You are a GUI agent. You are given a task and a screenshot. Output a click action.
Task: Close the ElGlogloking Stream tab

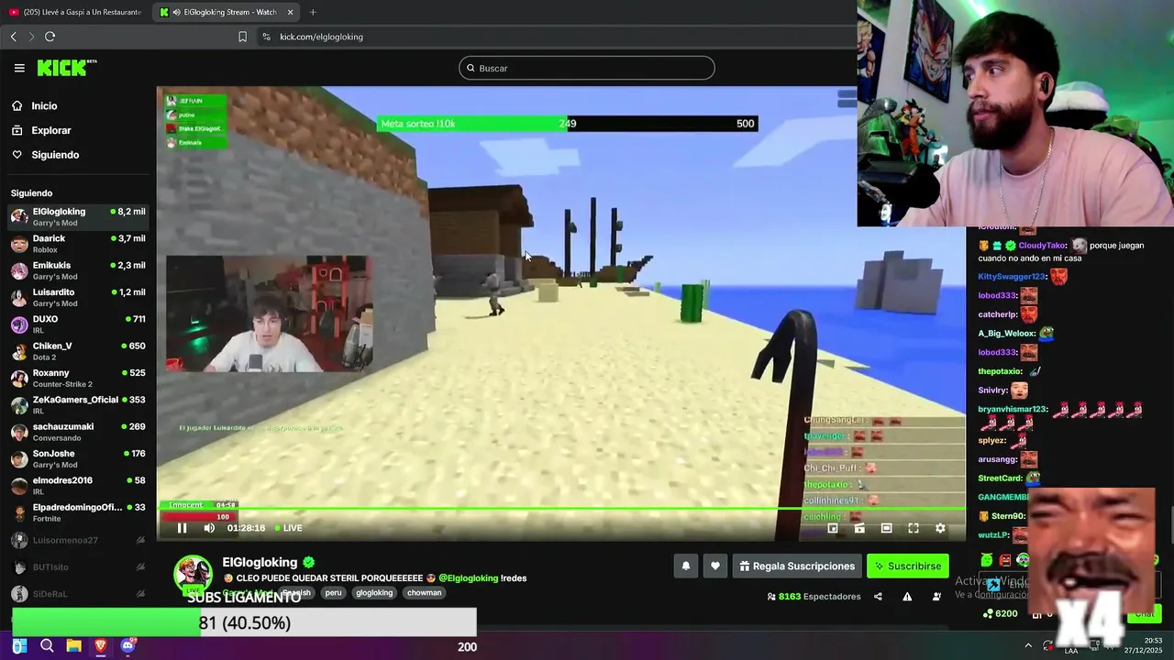point(291,12)
